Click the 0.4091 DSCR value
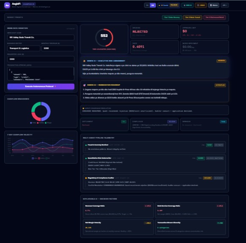 pos(138,47)
